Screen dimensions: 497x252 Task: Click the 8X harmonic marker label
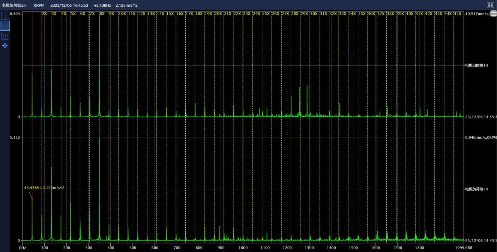[102, 14]
